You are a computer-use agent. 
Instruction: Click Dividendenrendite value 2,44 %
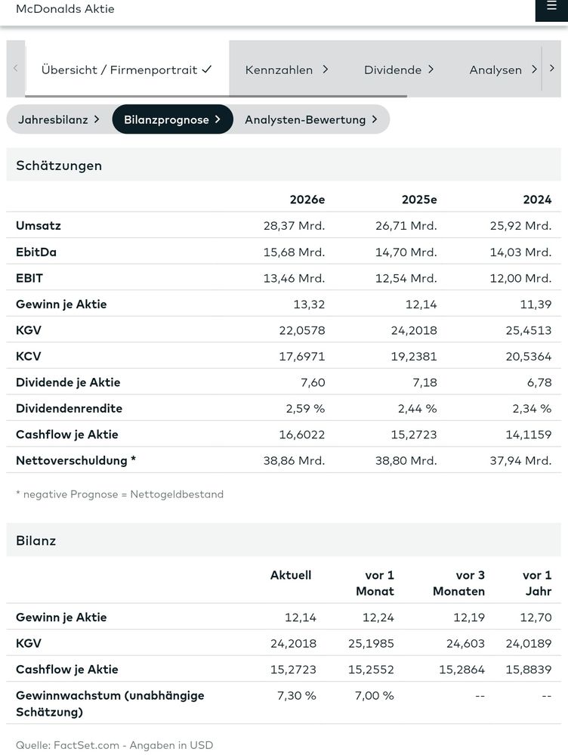[418, 408]
